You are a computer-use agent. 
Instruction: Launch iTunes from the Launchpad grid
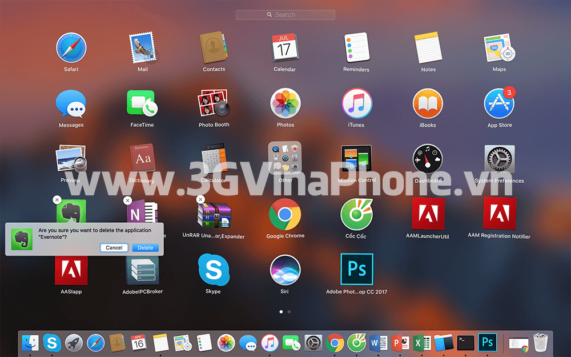pyautogui.click(x=356, y=103)
